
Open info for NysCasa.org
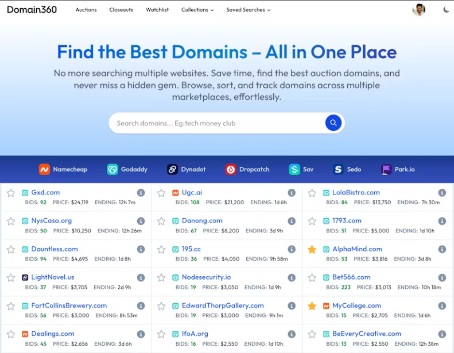click(x=141, y=221)
